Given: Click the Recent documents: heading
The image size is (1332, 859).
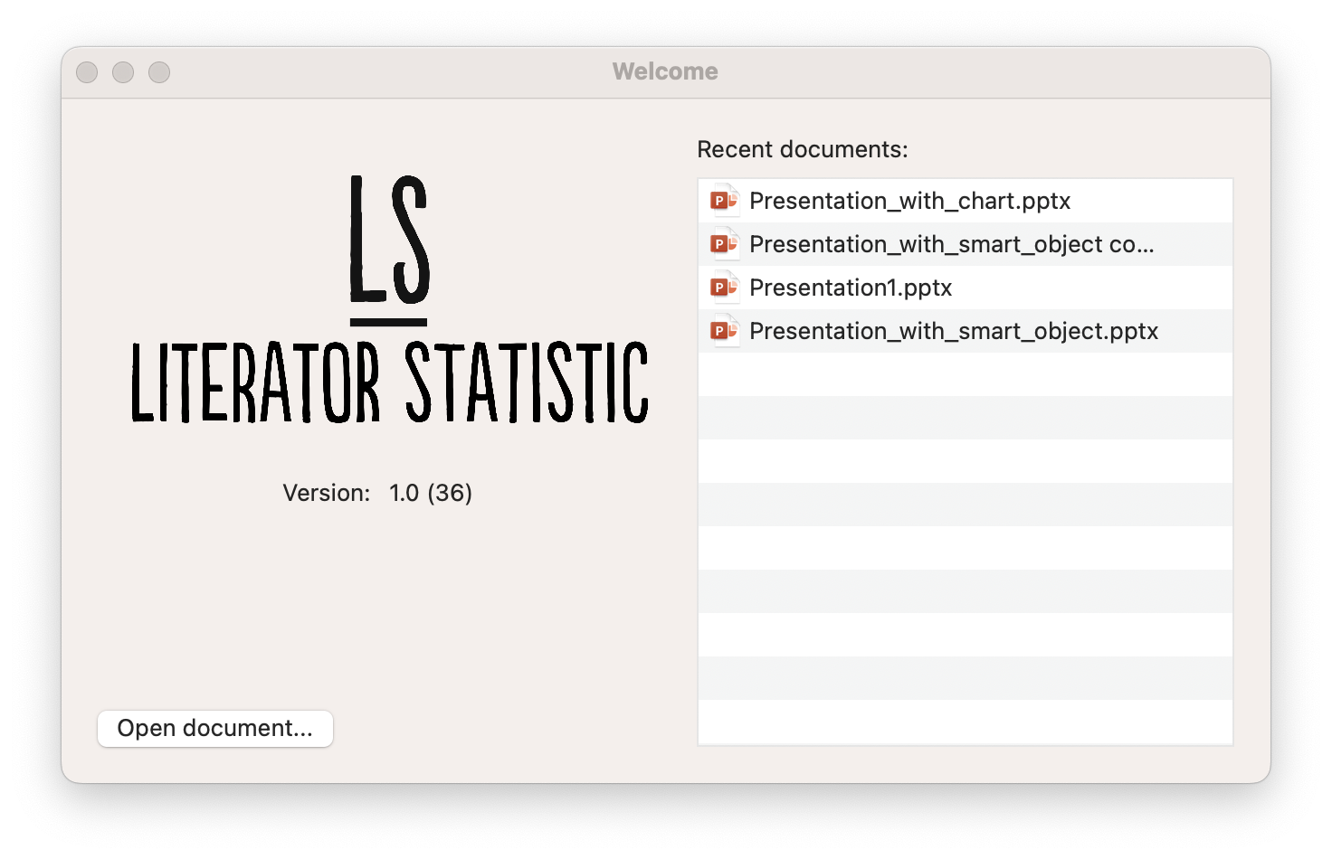Looking at the screenshot, I should [x=802, y=149].
